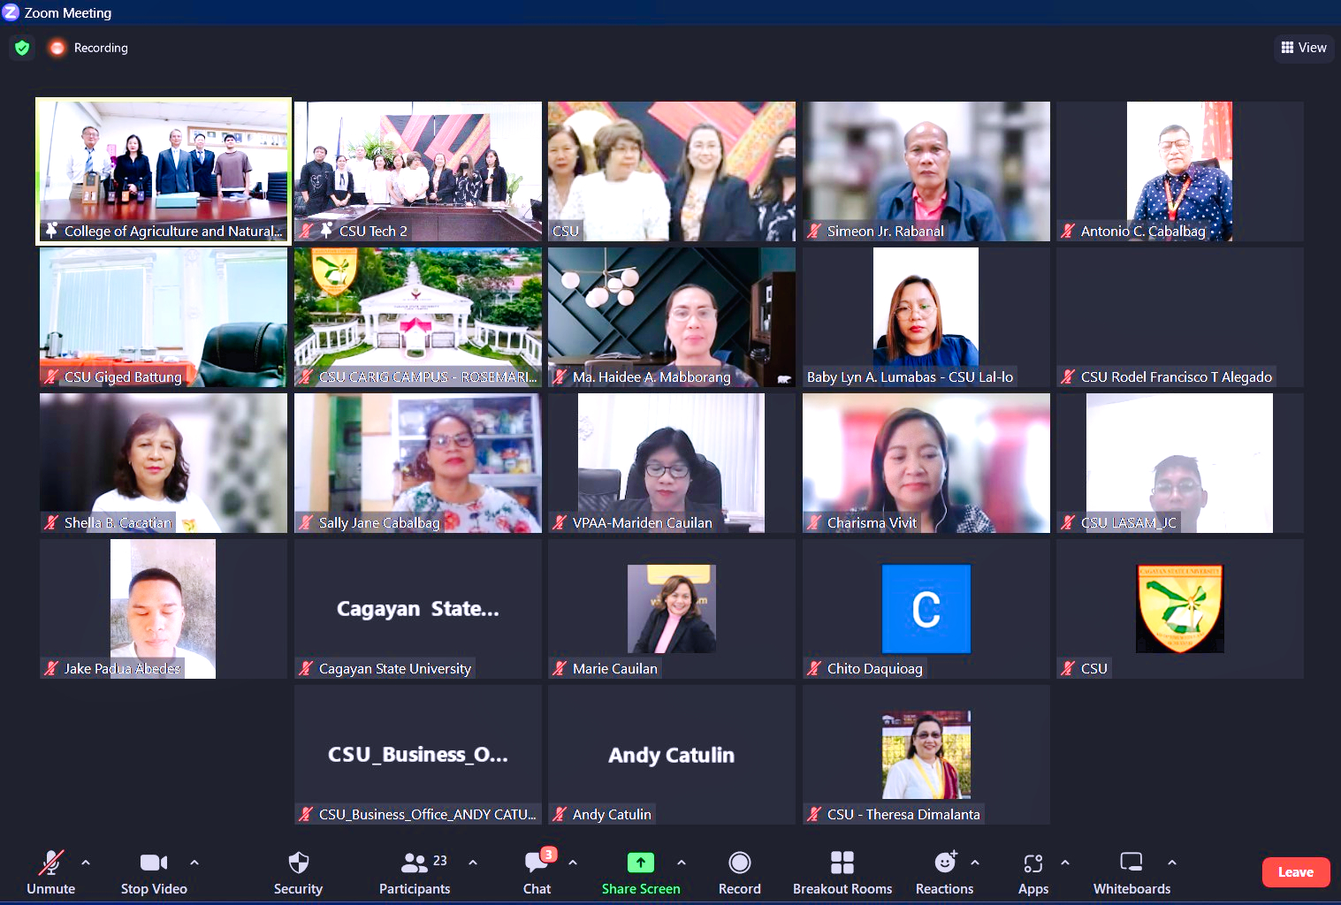1341x905 pixels.
Task: Expand the arrow beside Whiteboards
Action: click(x=1172, y=862)
